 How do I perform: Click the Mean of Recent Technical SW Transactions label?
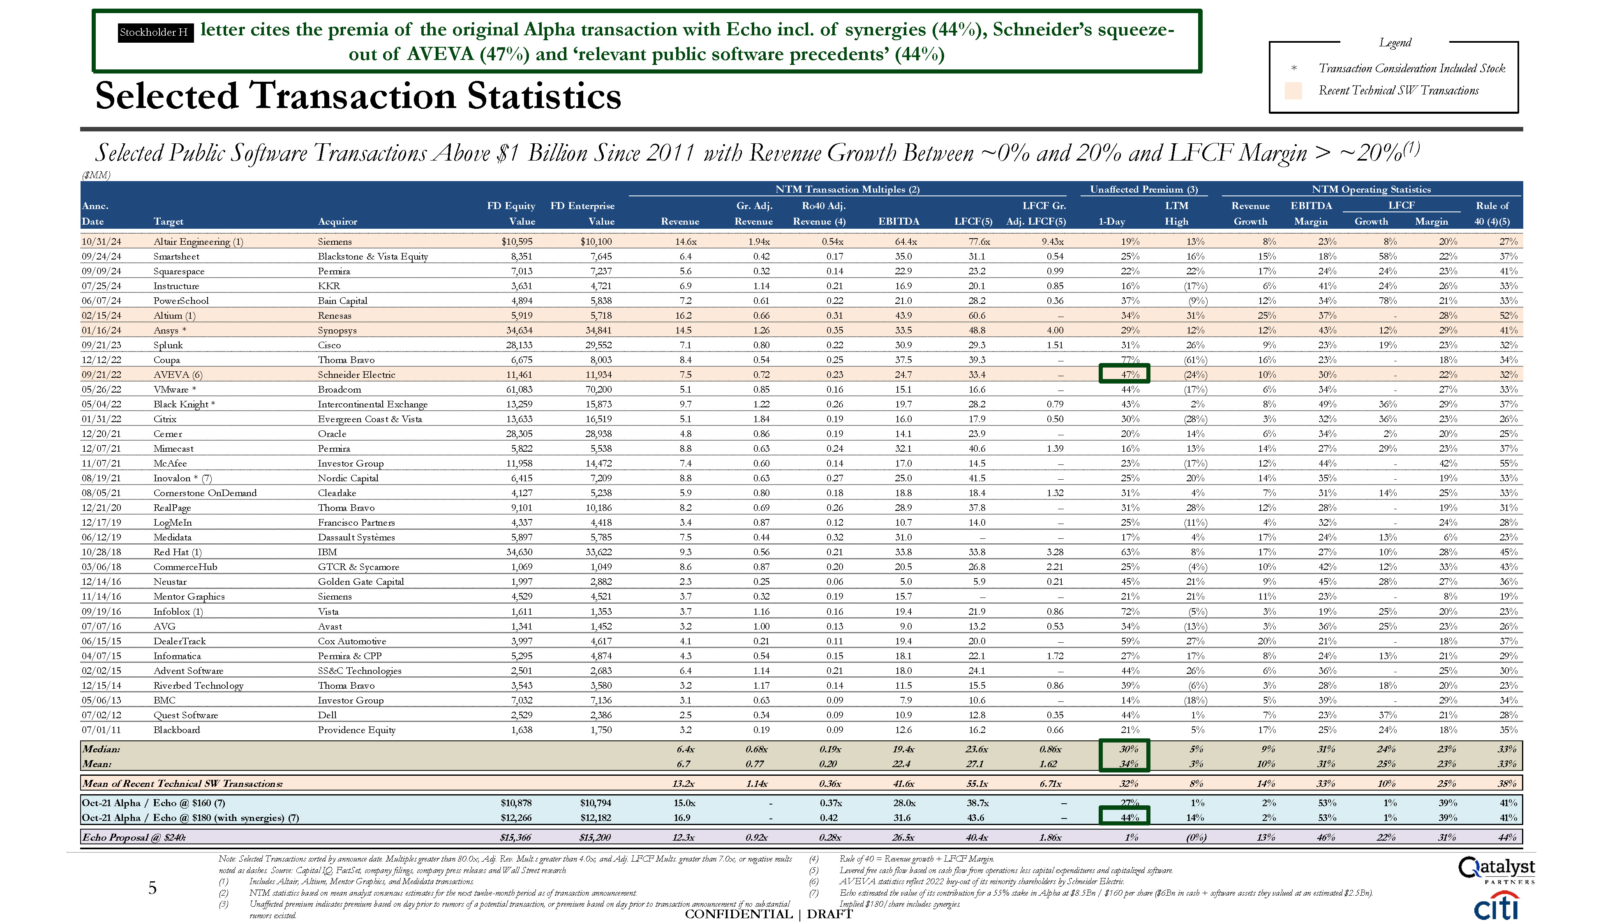[182, 783]
